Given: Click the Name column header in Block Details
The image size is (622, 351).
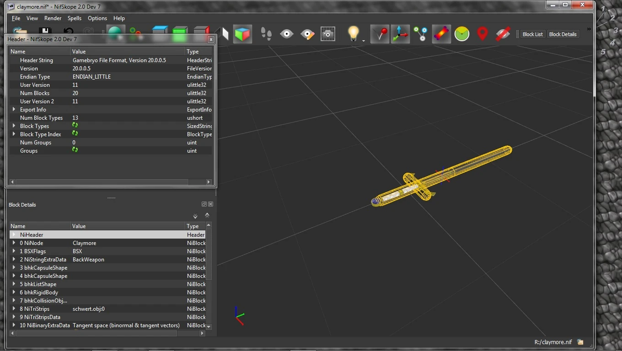Looking at the screenshot, I should 40,226.
